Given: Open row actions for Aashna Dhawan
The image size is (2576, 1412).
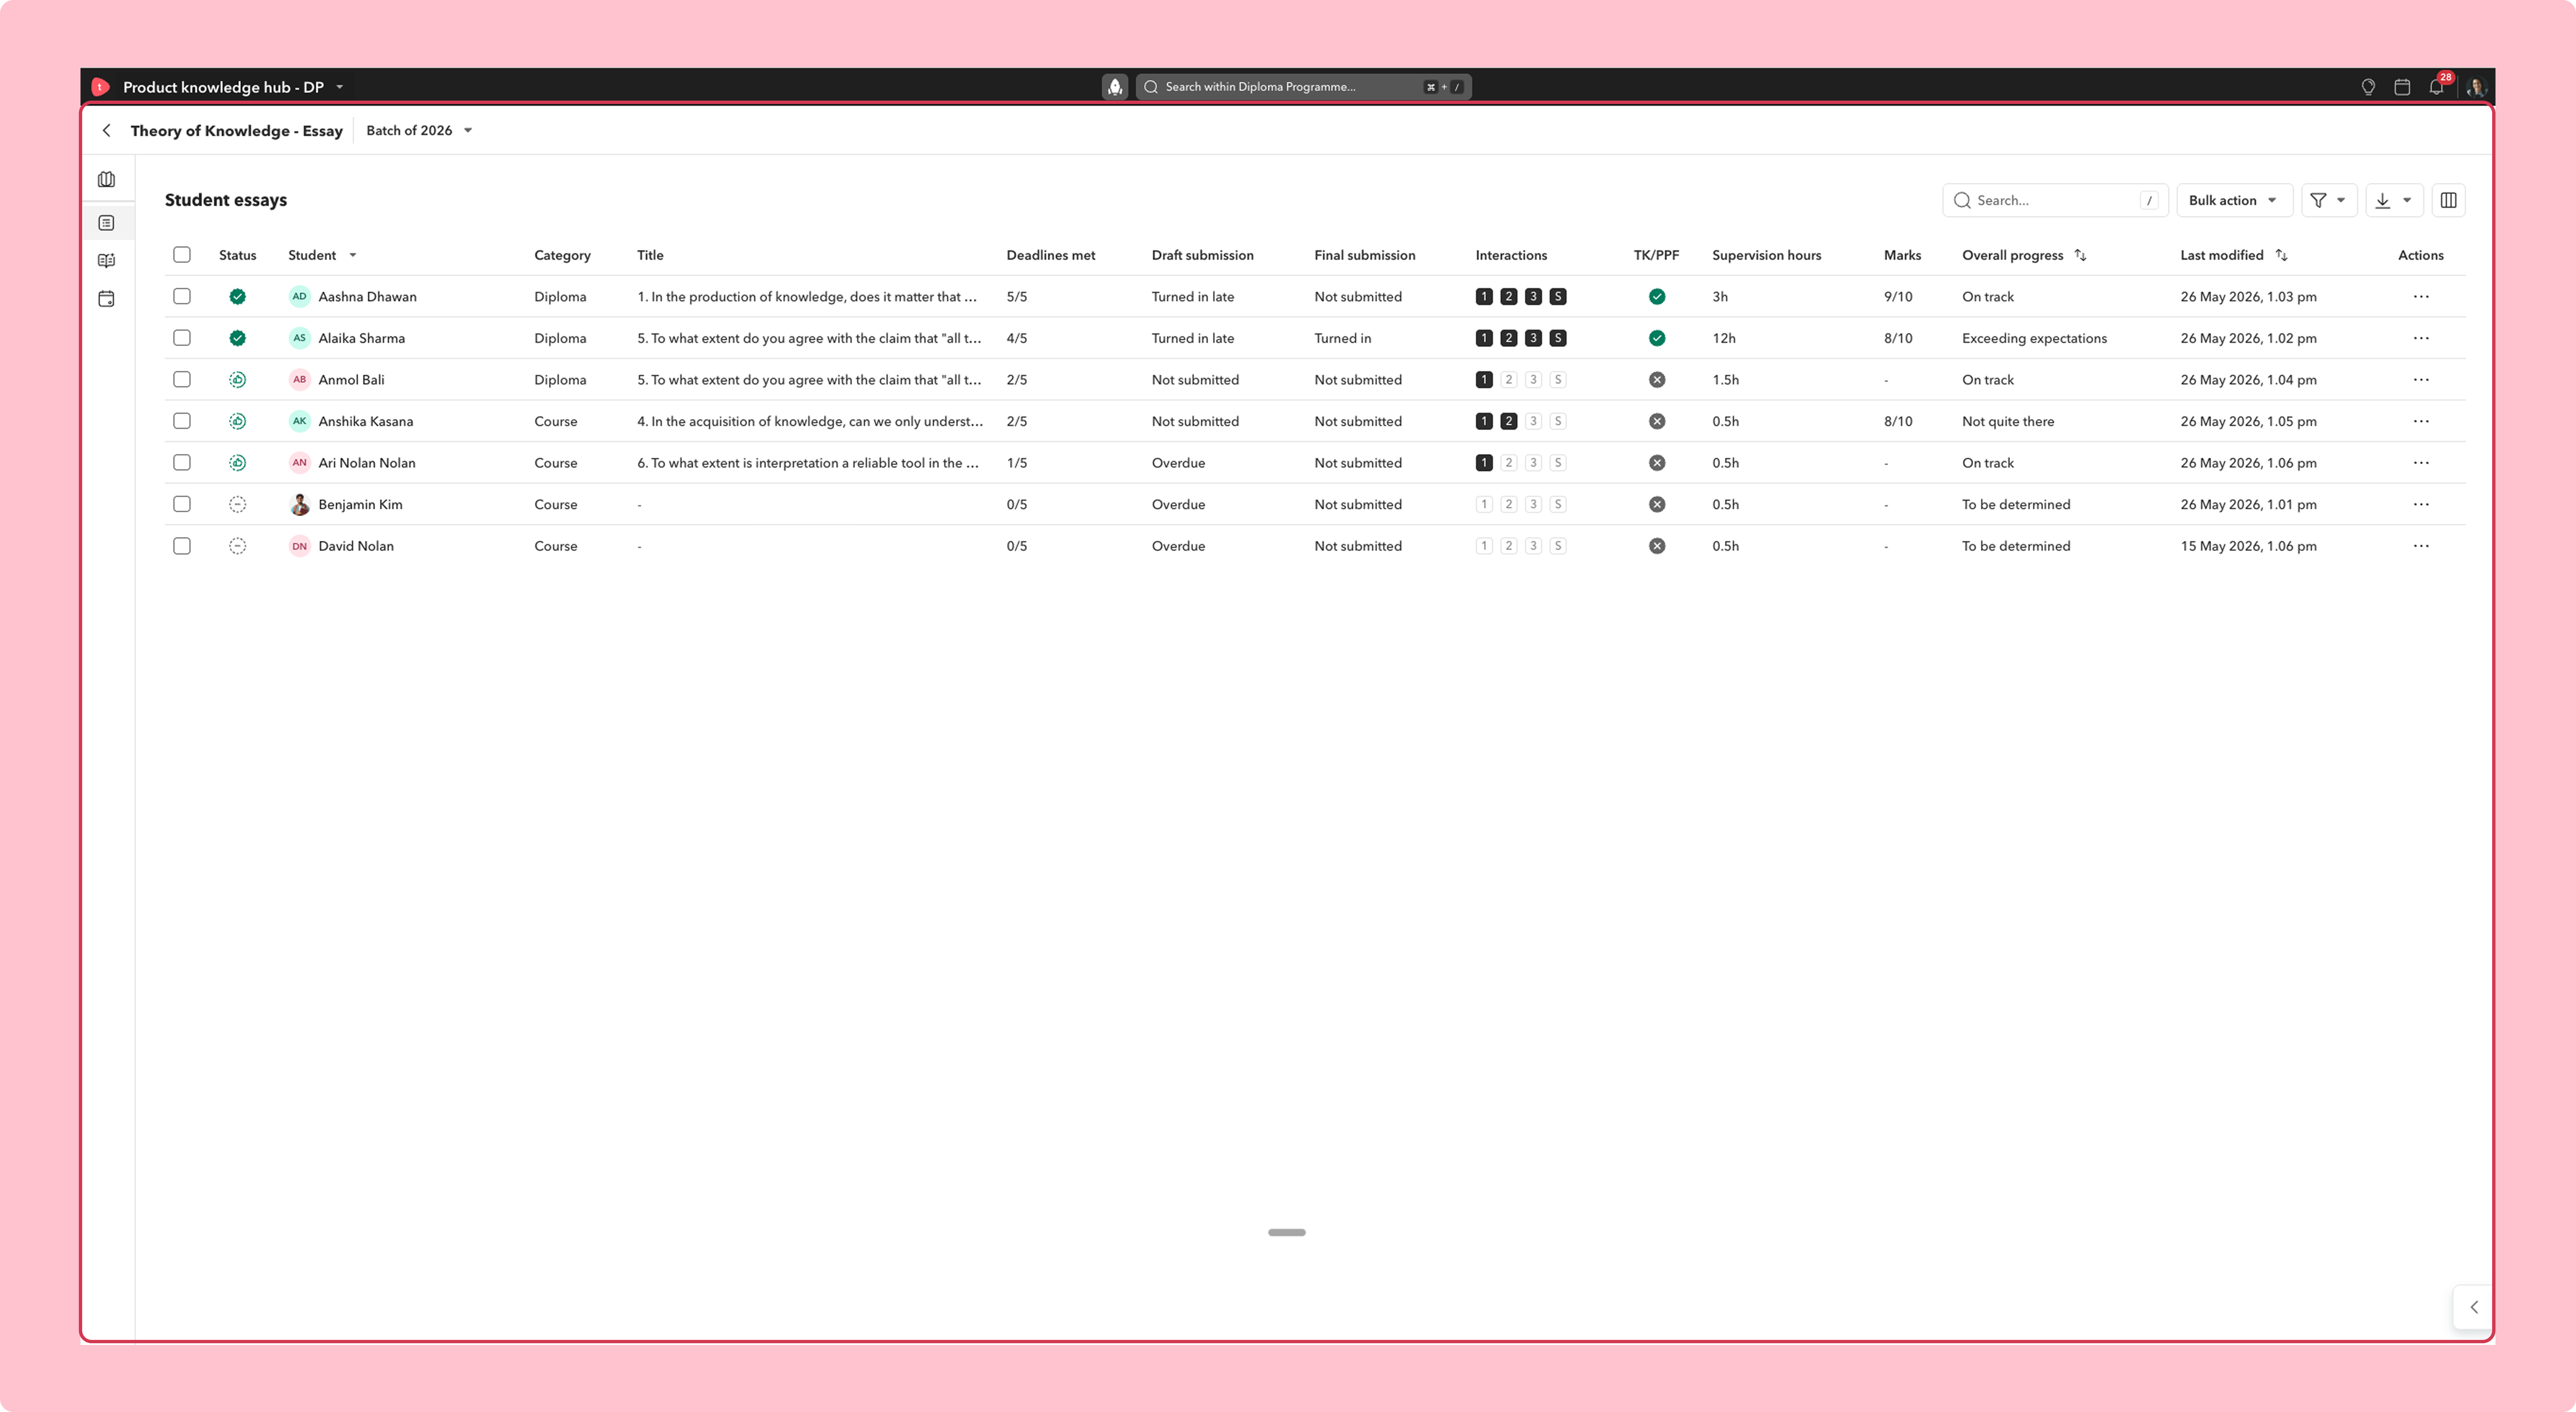Looking at the screenshot, I should point(2420,297).
